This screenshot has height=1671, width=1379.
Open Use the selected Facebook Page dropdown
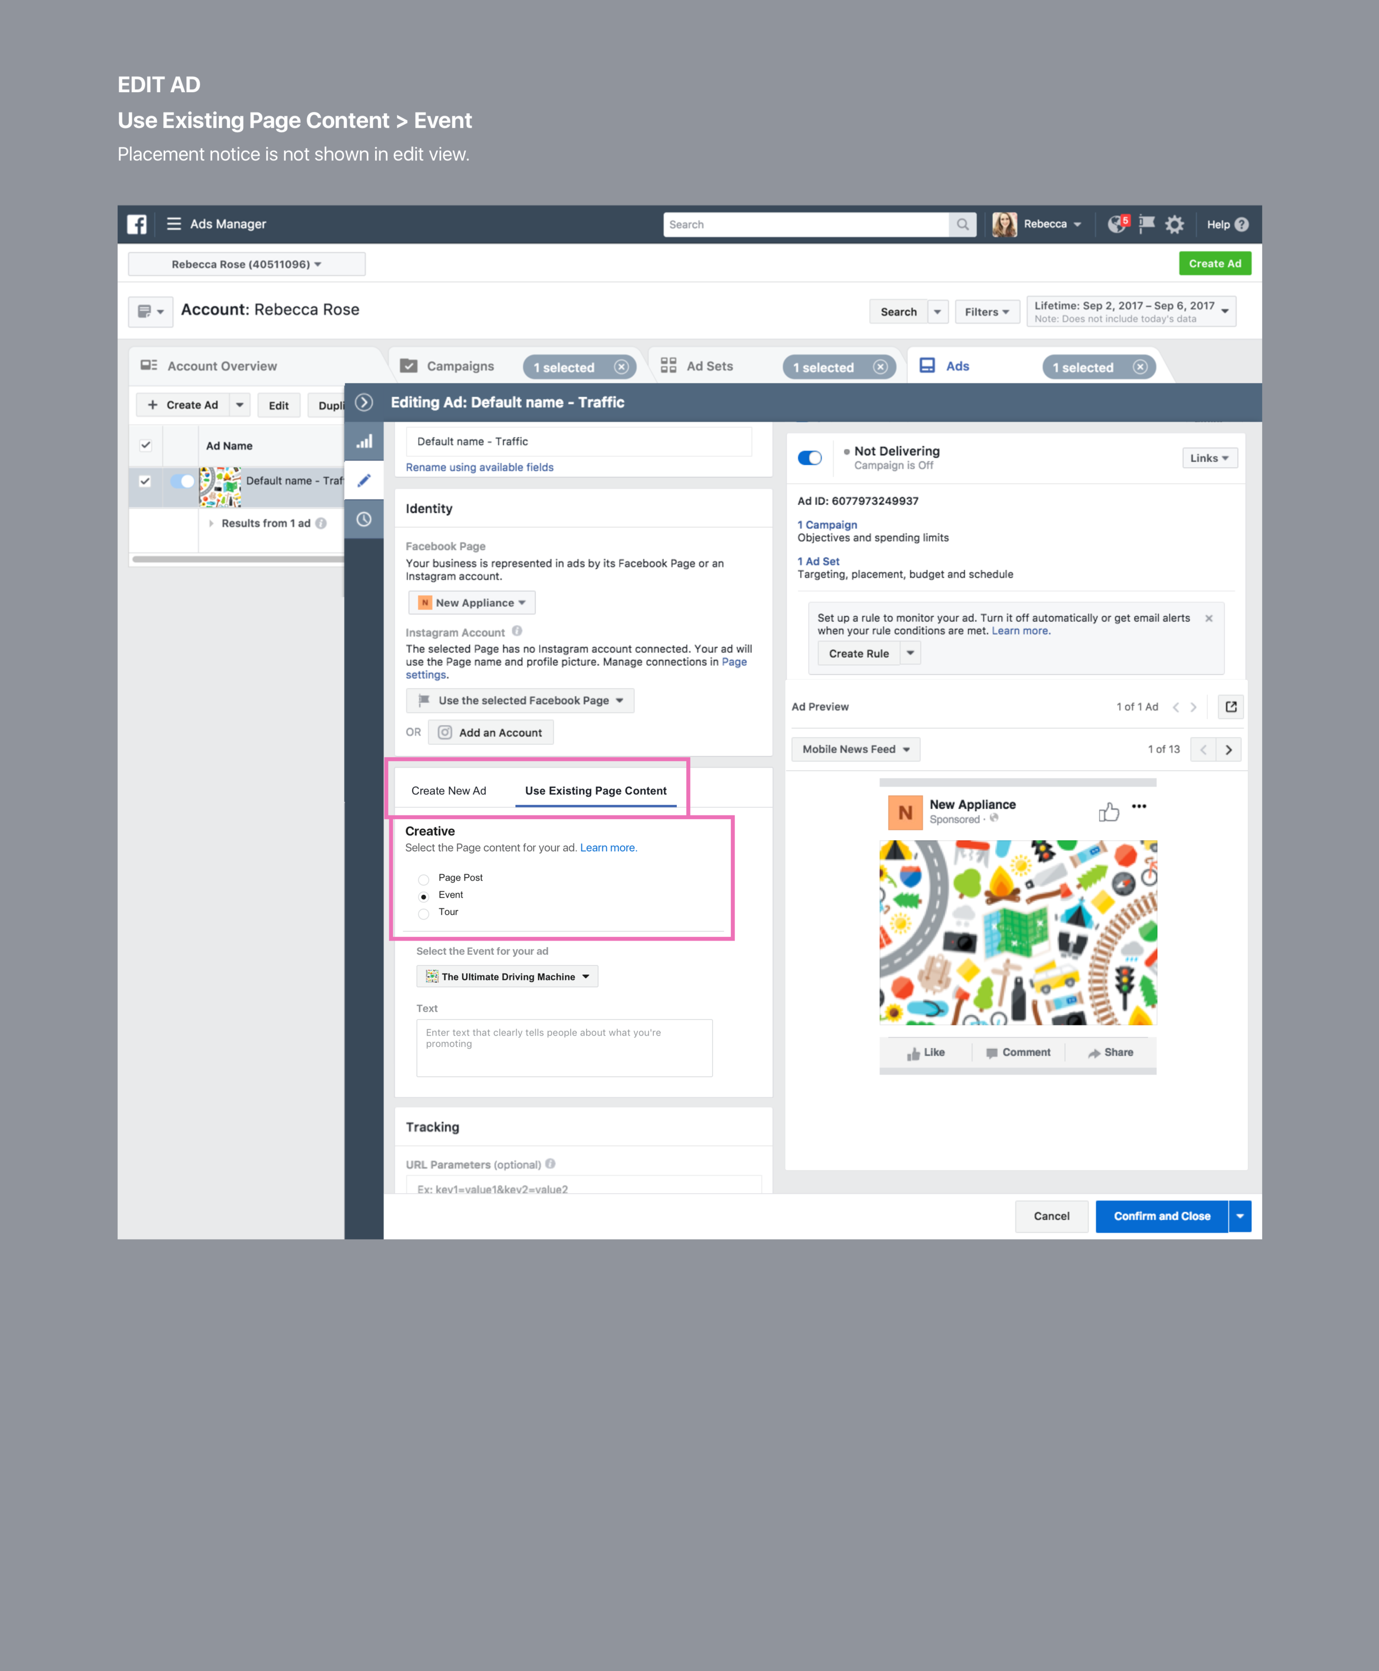(520, 700)
